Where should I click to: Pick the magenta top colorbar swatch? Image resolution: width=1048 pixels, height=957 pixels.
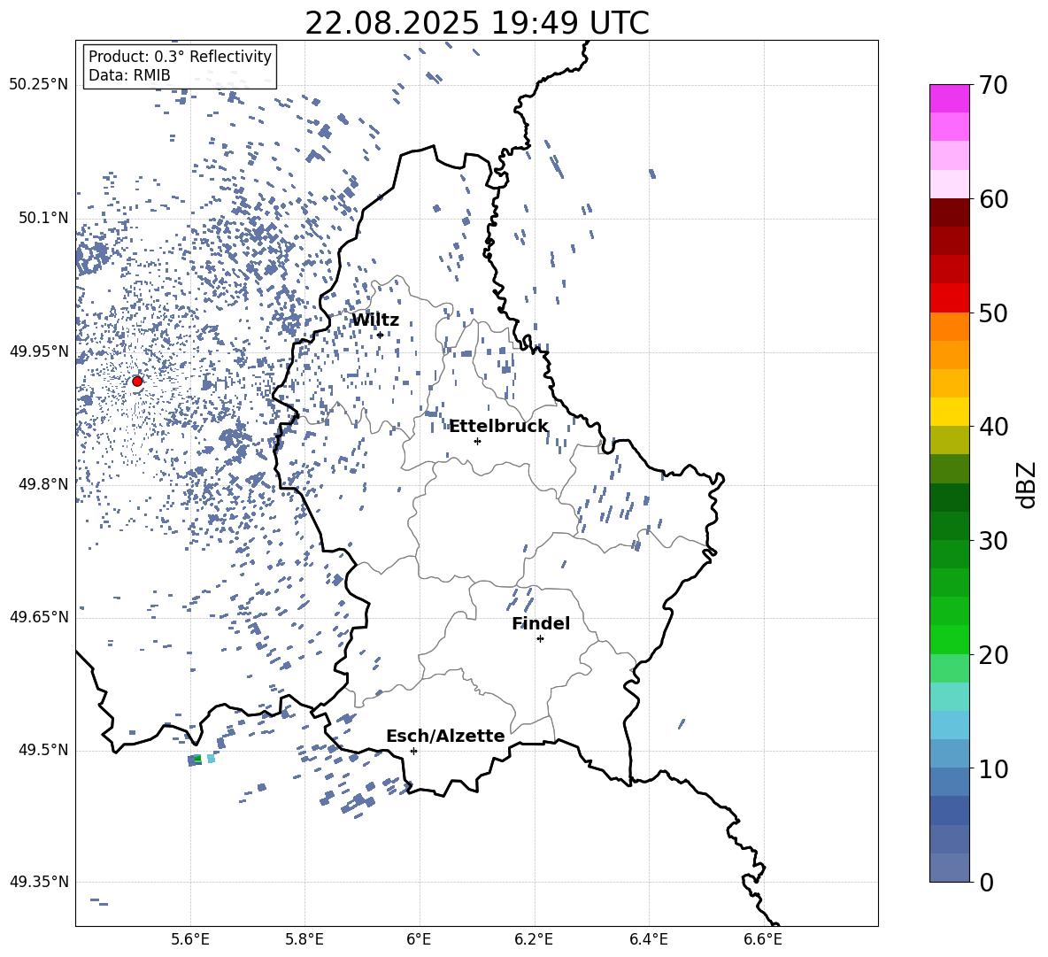[x=950, y=99]
